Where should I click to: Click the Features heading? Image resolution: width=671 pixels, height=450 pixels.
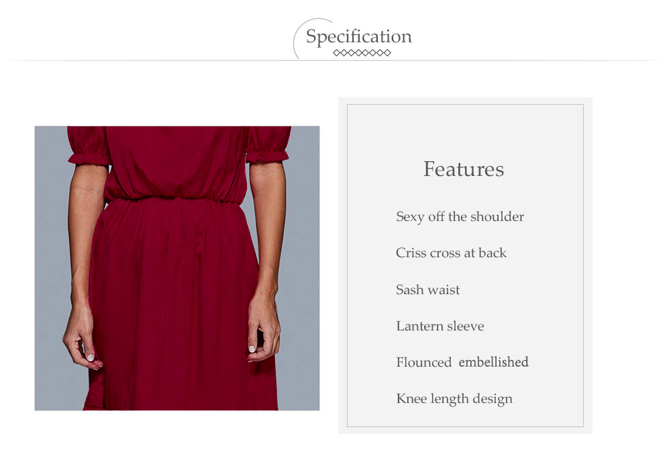[464, 169]
